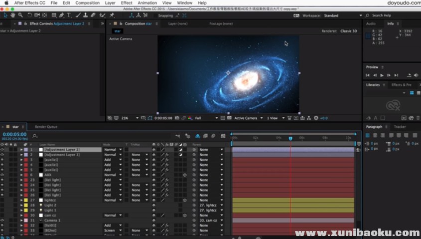Click the fx switch on layer 3
The height and width of the screenshot is (239, 421).
point(167,160)
